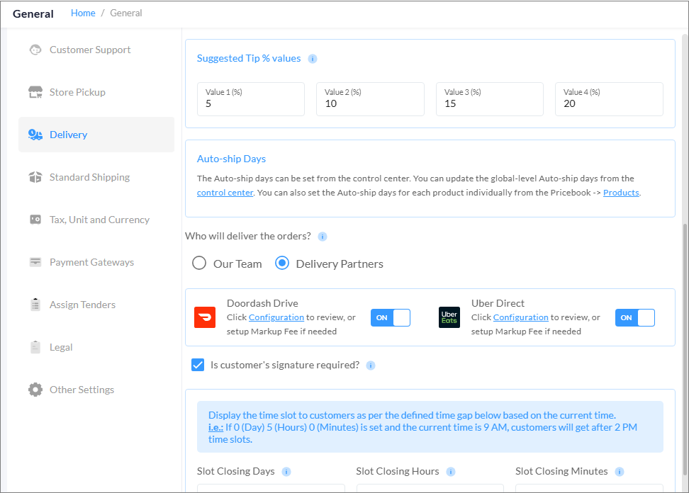The height and width of the screenshot is (493, 689).
Task: Open the control center link
Action: (x=225, y=193)
